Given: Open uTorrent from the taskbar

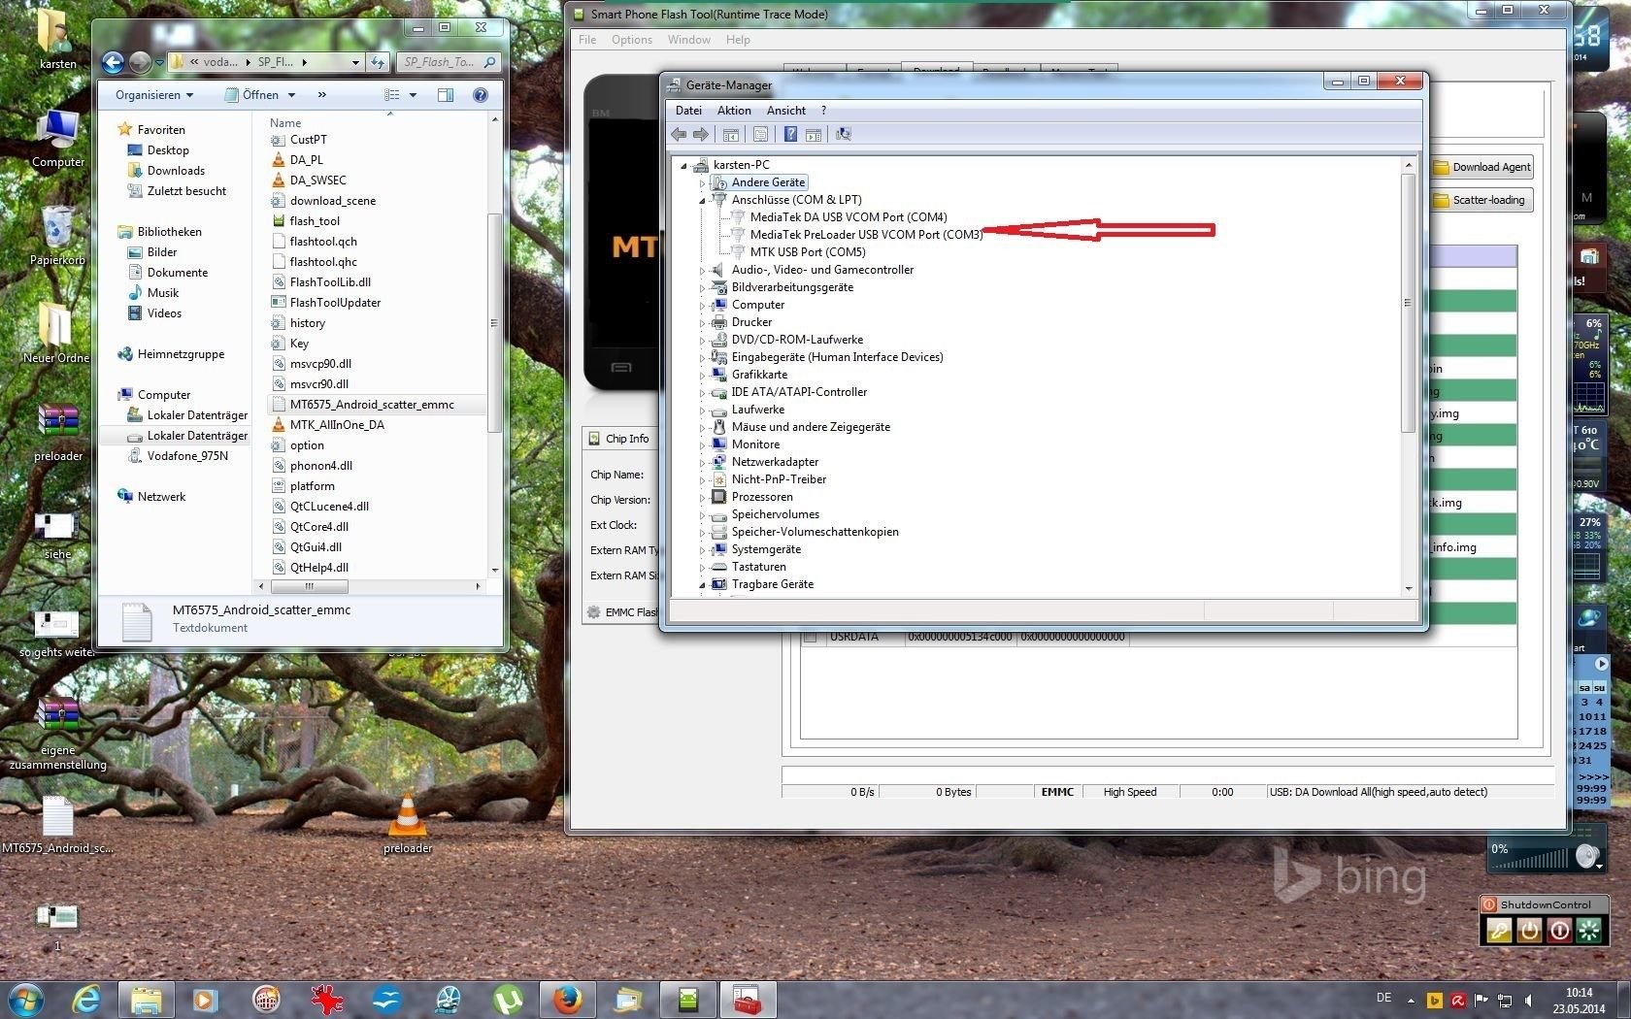Looking at the screenshot, I should pyautogui.click(x=508, y=999).
